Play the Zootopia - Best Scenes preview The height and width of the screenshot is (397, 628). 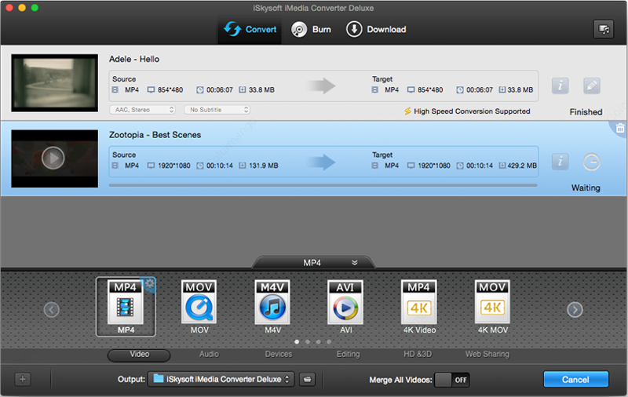(x=53, y=158)
